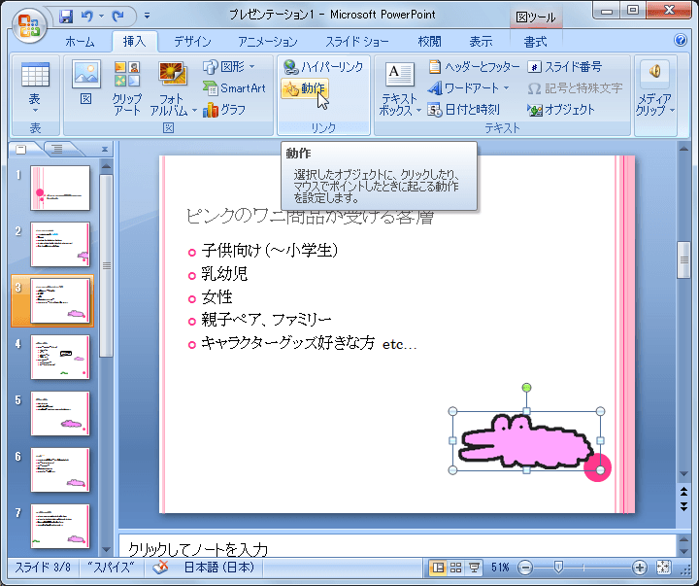Switch to the デザイン tab
This screenshot has height=586, width=699.
click(192, 42)
